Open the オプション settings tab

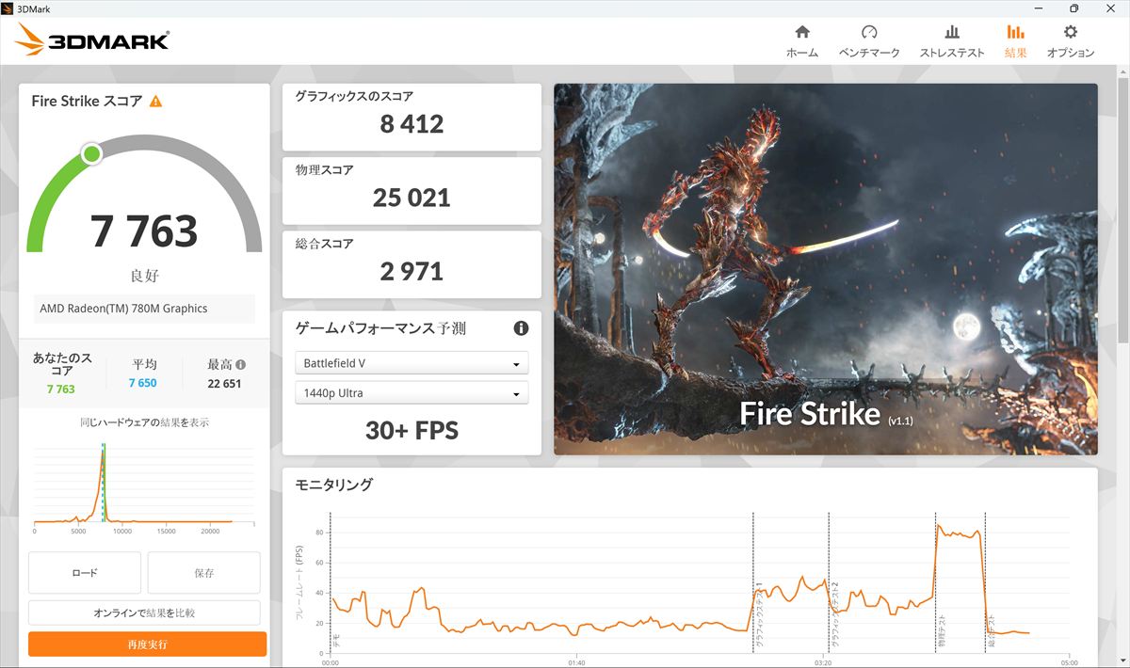[x=1071, y=41]
